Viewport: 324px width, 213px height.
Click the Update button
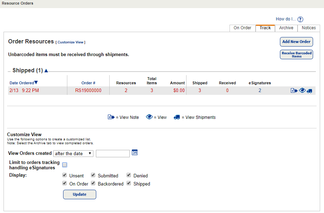(80, 194)
